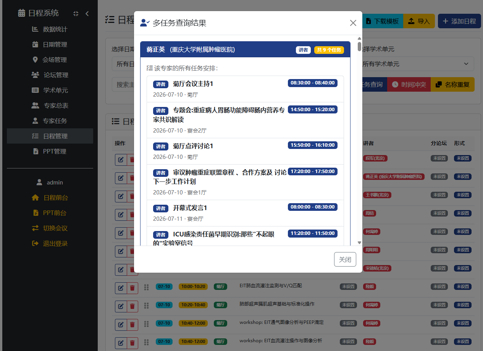
Task: Edit the workshop: EIT通气图像分析与PEEP滴定 row
Action: 121,325
